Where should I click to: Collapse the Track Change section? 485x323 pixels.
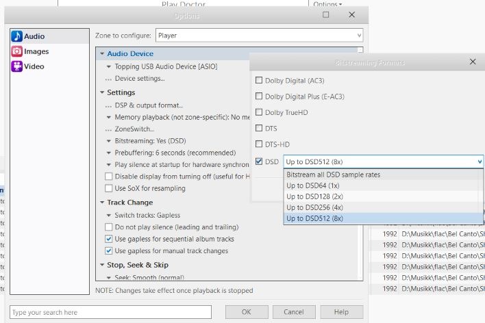coord(102,203)
